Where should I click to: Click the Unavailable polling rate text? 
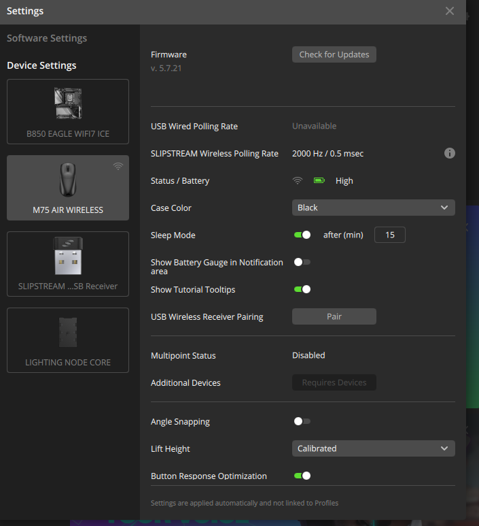(x=314, y=126)
